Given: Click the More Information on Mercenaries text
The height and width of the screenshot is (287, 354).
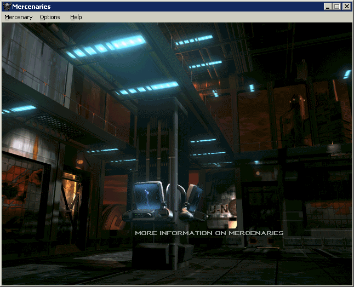Looking at the screenshot, I should click(x=209, y=233).
